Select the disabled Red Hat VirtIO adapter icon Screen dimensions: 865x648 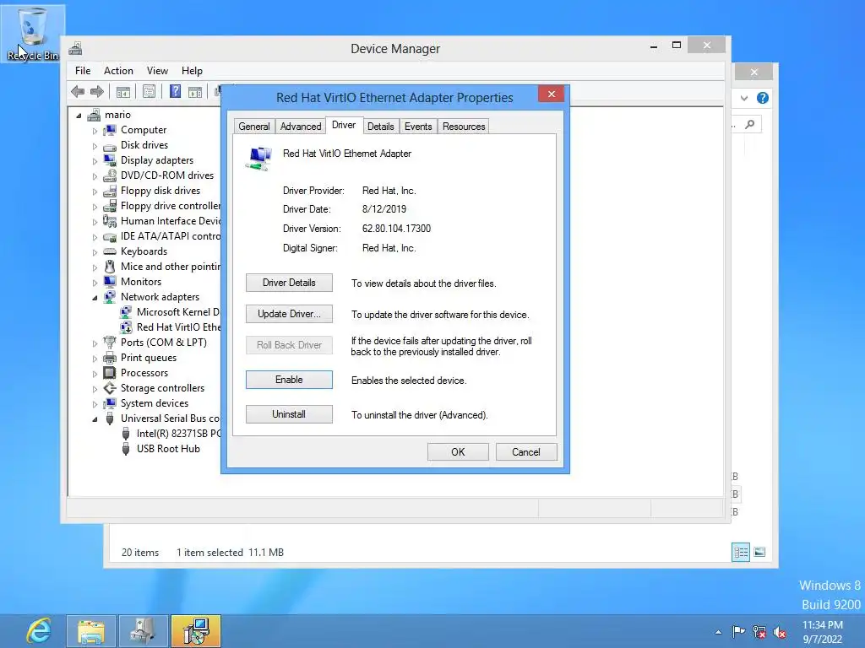[126, 328]
